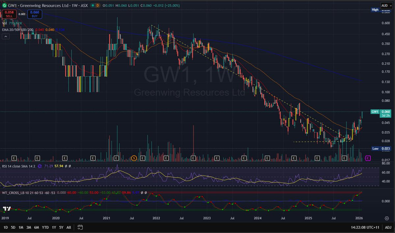Click the Low 0.023 price label

coord(381,149)
